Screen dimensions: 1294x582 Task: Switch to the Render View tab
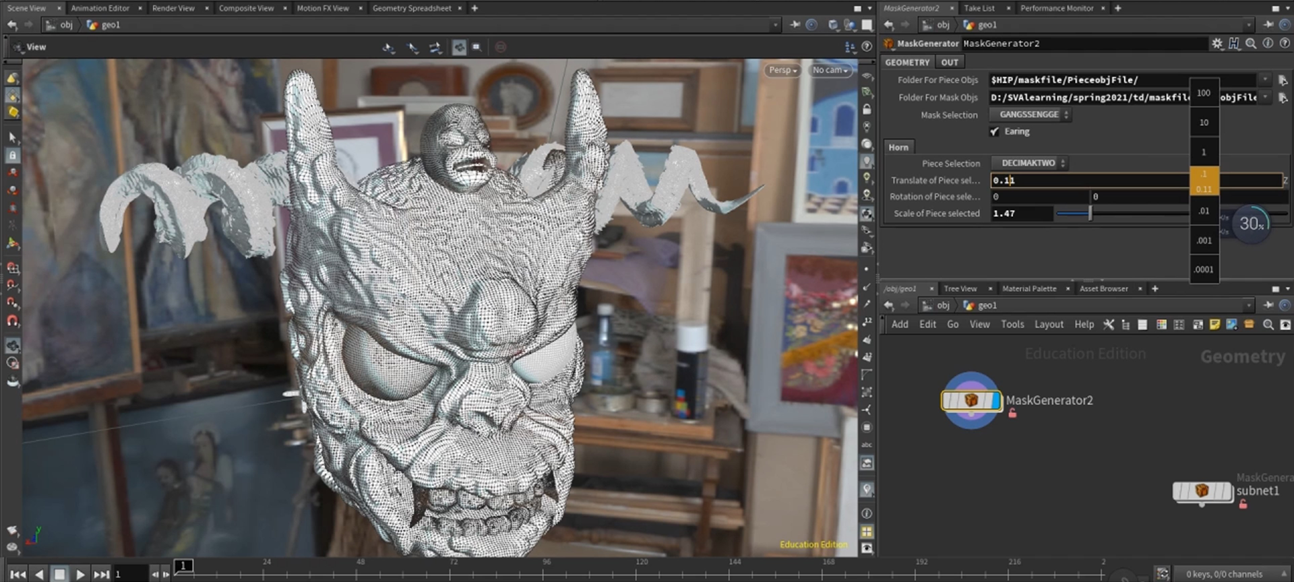pos(173,8)
